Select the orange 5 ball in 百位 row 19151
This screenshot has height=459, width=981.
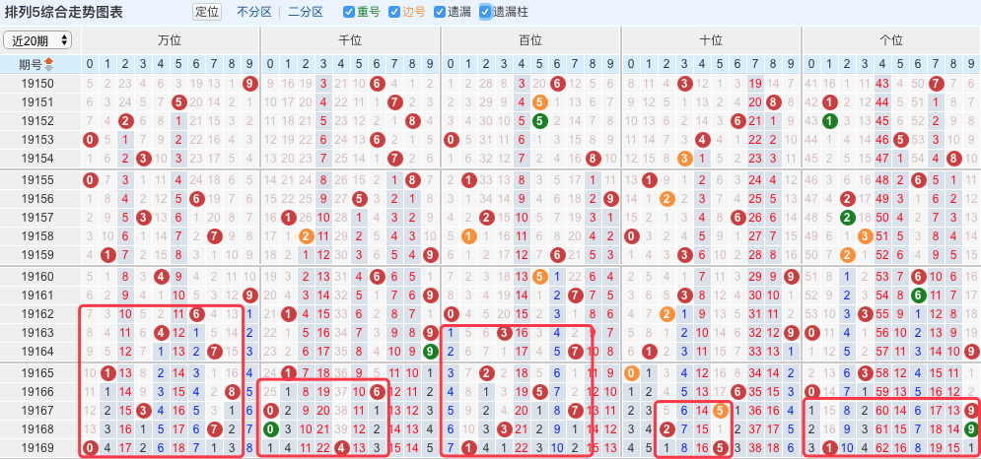[539, 101]
